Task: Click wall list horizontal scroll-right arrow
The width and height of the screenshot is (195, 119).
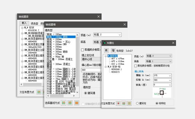Action: (x=74, y=96)
